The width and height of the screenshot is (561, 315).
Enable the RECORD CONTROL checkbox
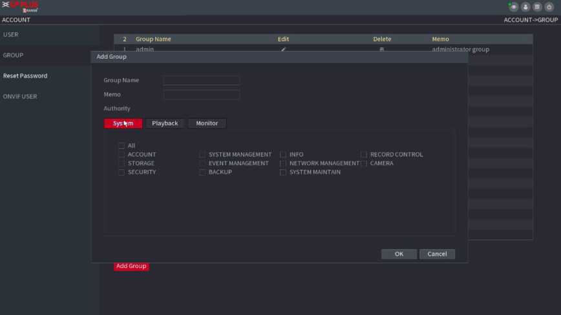pos(364,155)
